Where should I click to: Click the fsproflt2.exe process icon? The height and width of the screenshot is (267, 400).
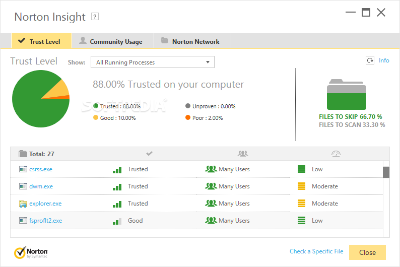tap(23, 220)
